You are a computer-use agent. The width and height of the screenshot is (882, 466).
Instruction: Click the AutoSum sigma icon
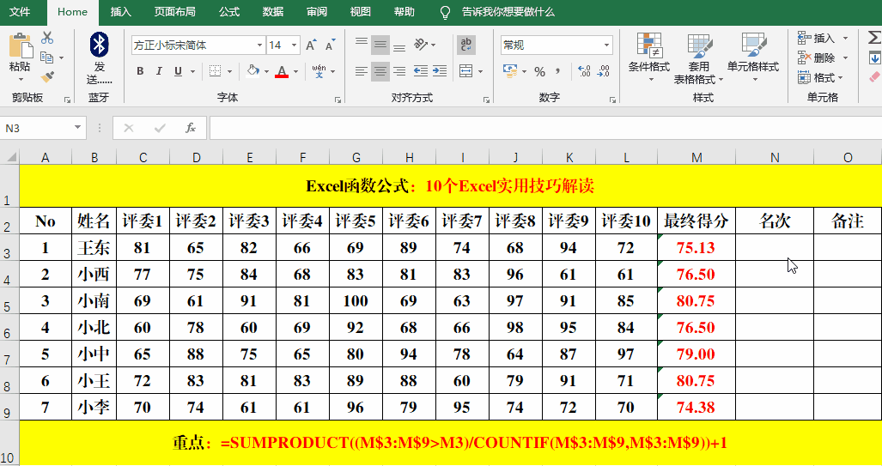[874, 38]
